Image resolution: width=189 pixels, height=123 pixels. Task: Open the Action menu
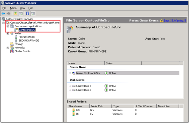[x=13, y=8]
